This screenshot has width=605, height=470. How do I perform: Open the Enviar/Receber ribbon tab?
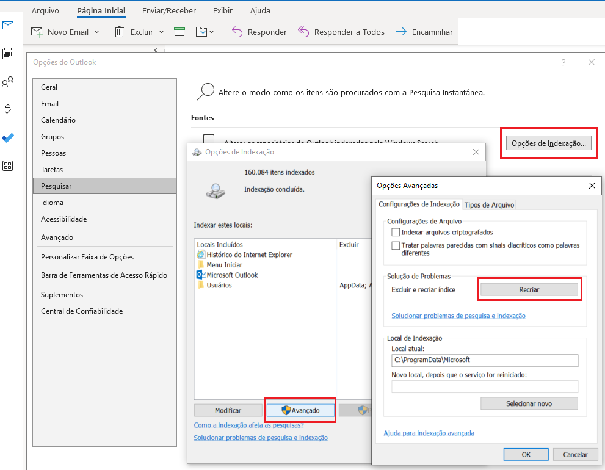pyautogui.click(x=169, y=11)
